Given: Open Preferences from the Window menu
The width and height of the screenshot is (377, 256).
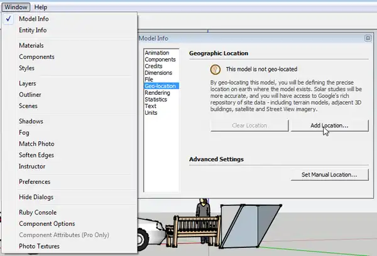Looking at the screenshot, I should (x=35, y=182).
